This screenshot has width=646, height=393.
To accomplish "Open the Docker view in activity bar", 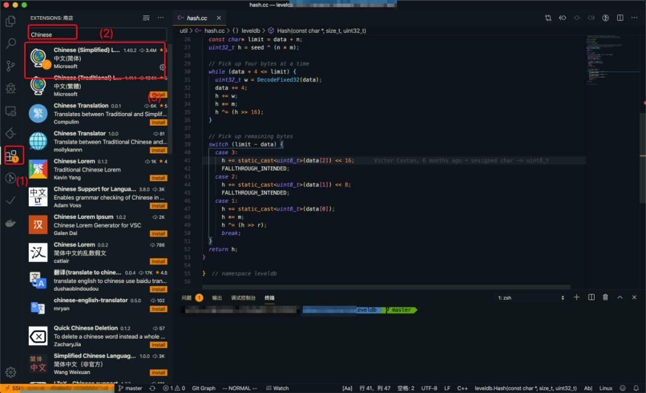I will [11, 223].
